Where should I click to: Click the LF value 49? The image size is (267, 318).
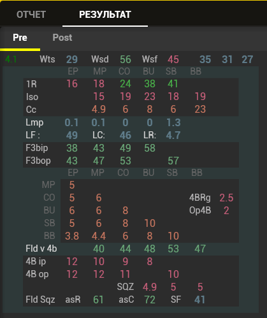72,135
